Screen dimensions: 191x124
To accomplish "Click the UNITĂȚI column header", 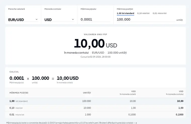I will [x=87, y=93].
